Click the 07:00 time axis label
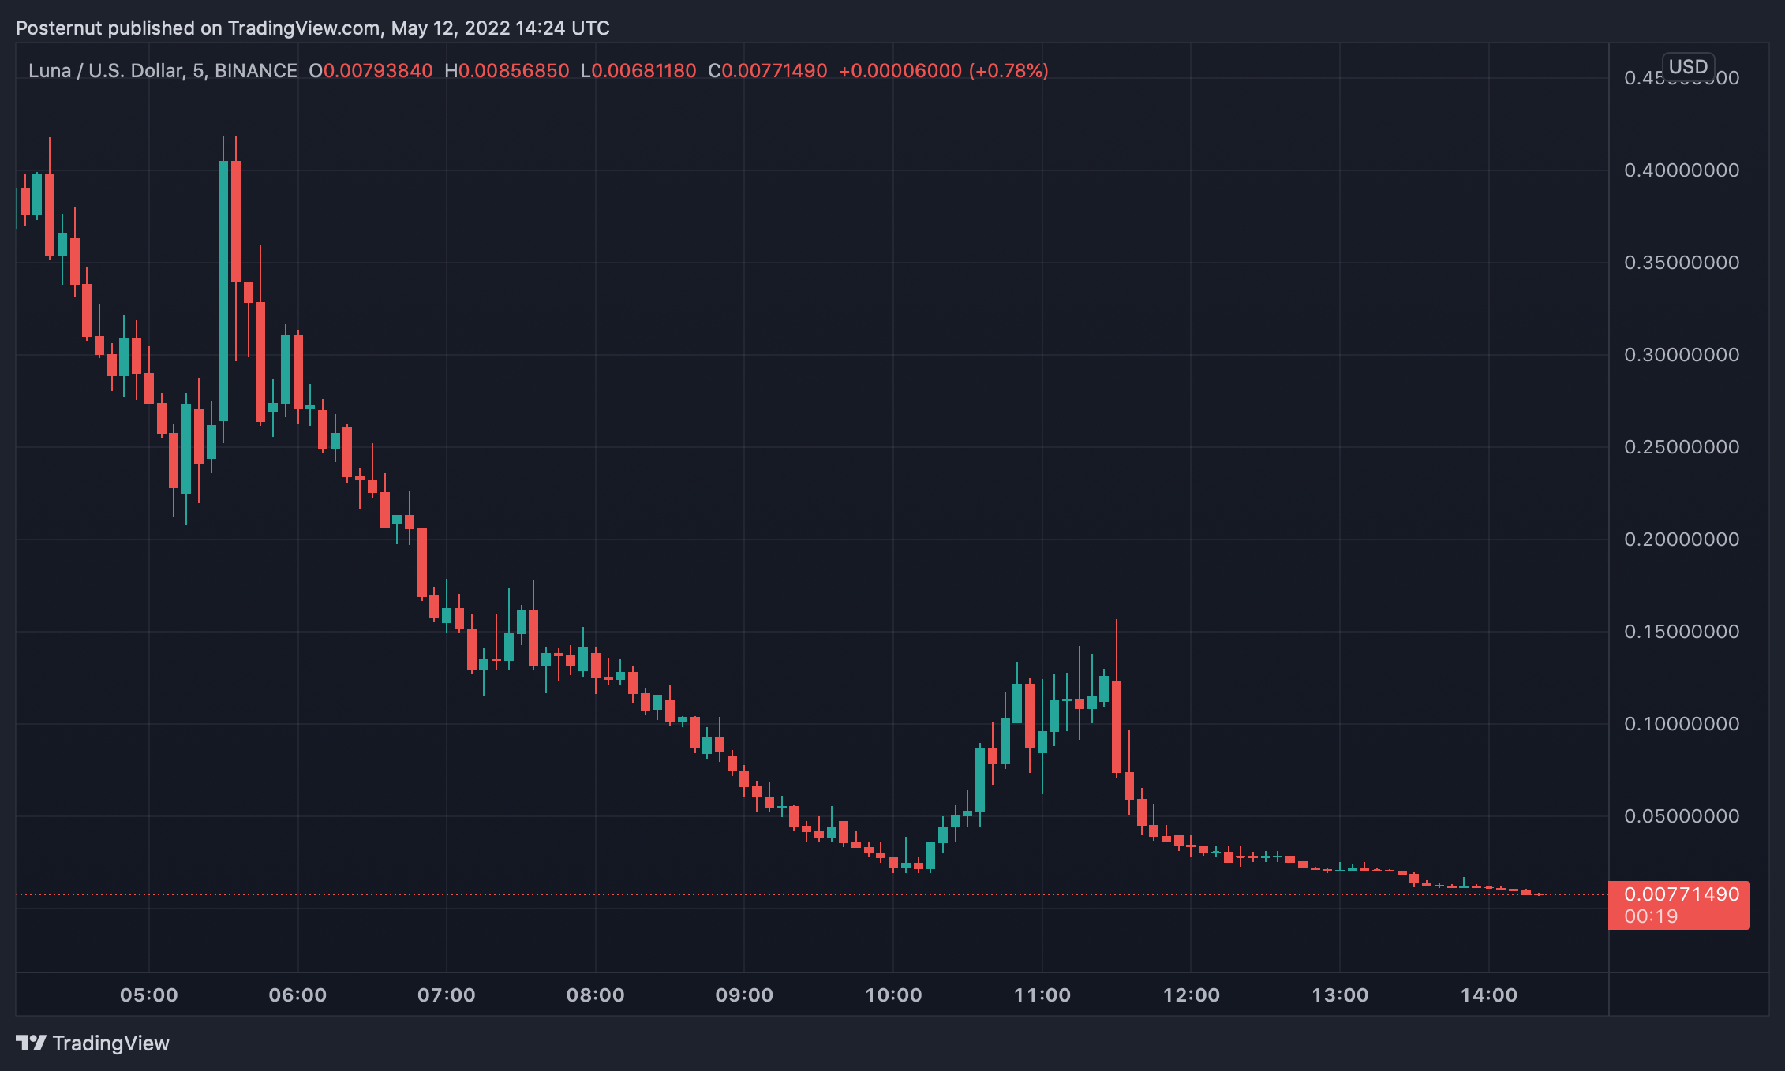This screenshot has width=1785, height=1071. (447, 994)
